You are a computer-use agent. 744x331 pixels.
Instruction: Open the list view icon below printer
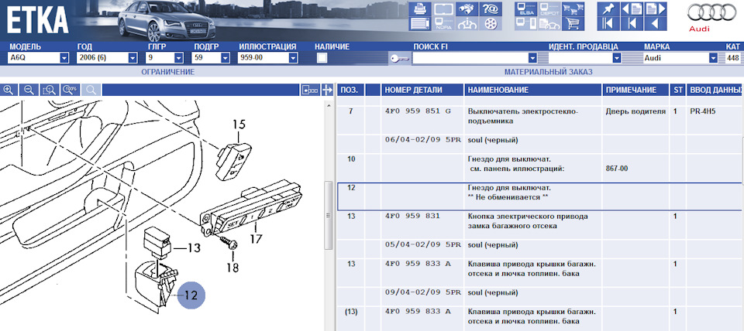click(x=420, y=24)
